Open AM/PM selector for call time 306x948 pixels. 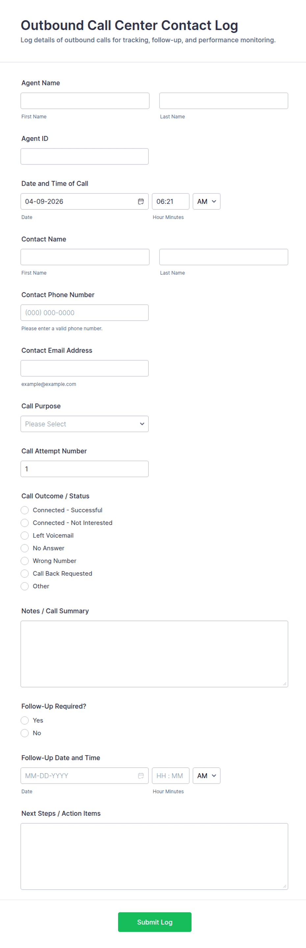click(207, 201)
